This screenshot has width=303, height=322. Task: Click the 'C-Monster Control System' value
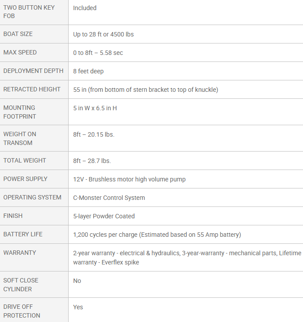pos(109,198)
